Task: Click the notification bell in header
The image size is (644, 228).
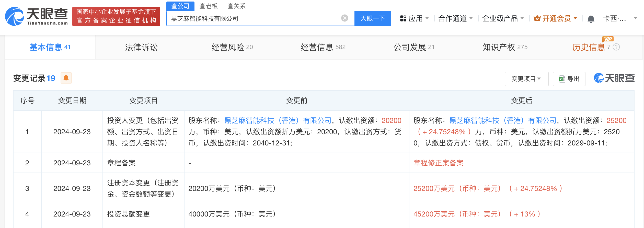Action: pos(591,19)
